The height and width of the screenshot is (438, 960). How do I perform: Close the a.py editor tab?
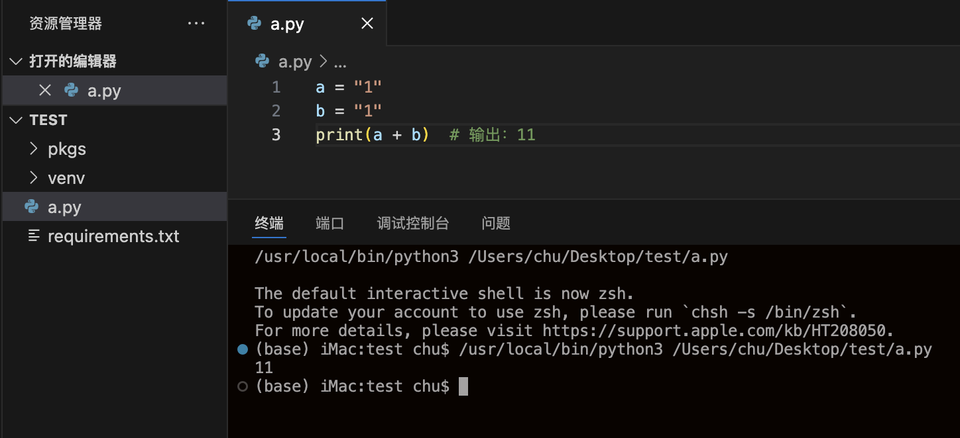pos(367,24)
